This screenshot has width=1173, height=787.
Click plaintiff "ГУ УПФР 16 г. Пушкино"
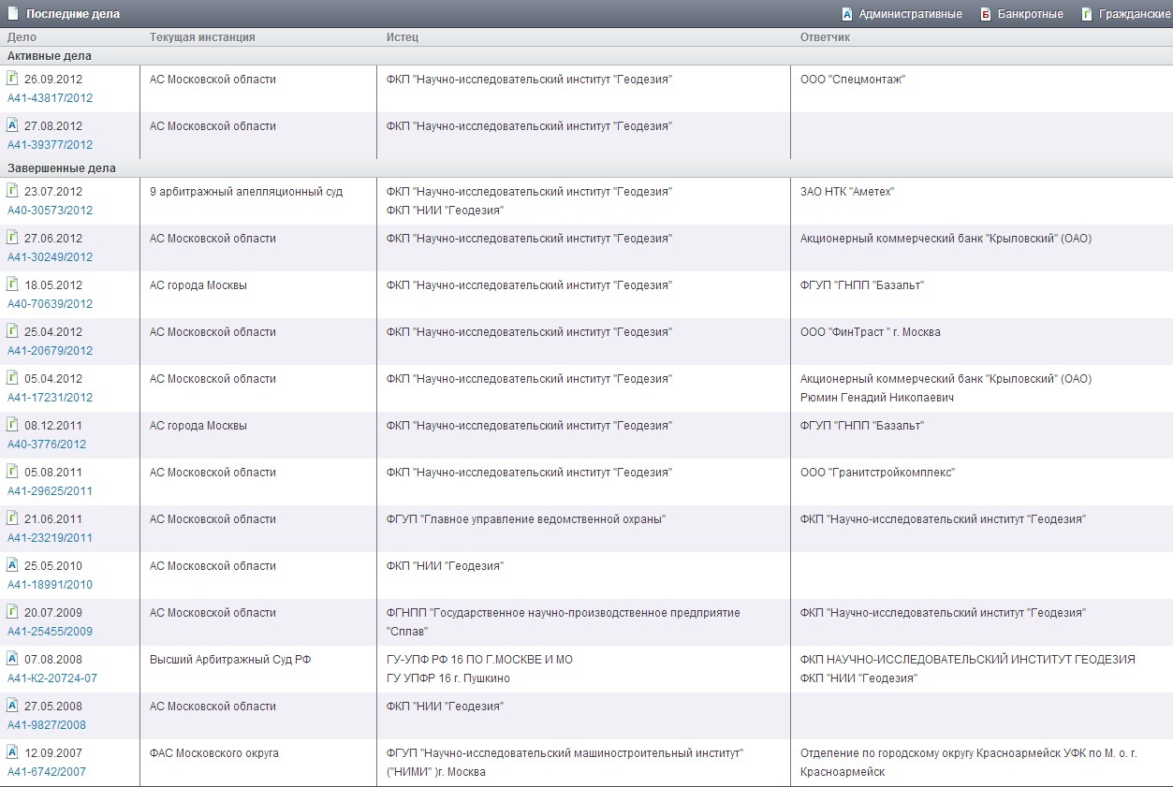pyautogui.click(x=448, y=678)
